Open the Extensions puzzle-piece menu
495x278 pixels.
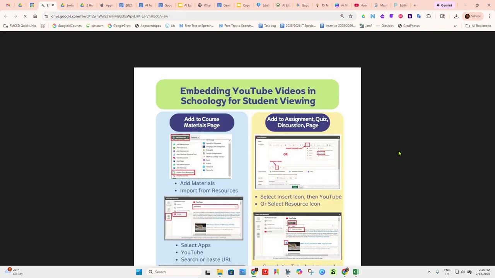pos(428,16)
